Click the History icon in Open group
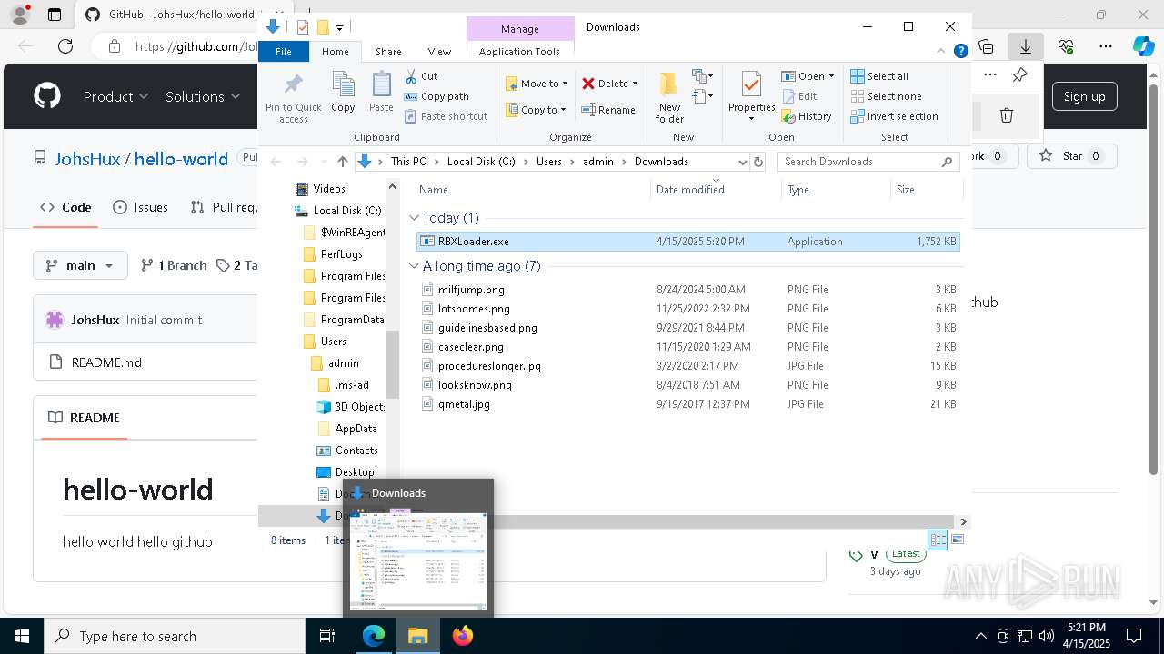Viewport: 1164px width, 654px height. 788,116
